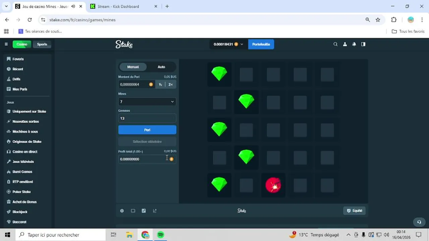Open the user profile icon
The image size is (429, 241).
(345, 44)
